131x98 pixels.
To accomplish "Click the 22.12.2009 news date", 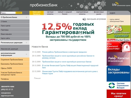I will click(36, 71).
